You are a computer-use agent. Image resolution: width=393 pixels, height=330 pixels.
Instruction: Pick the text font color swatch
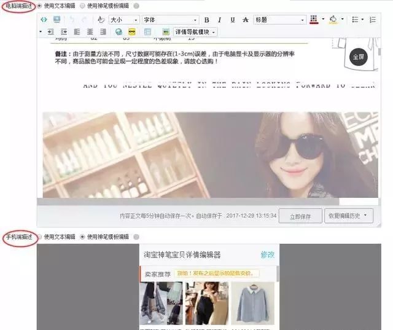(314, 20)
